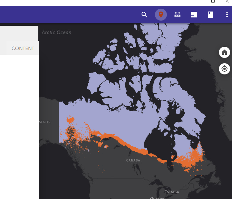This screenshot has height=199, width=232.
Task: Open the measure distance tool
Action: 177,15
